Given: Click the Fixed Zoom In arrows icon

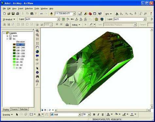Looking at the screenshot, I should [37, 39].
